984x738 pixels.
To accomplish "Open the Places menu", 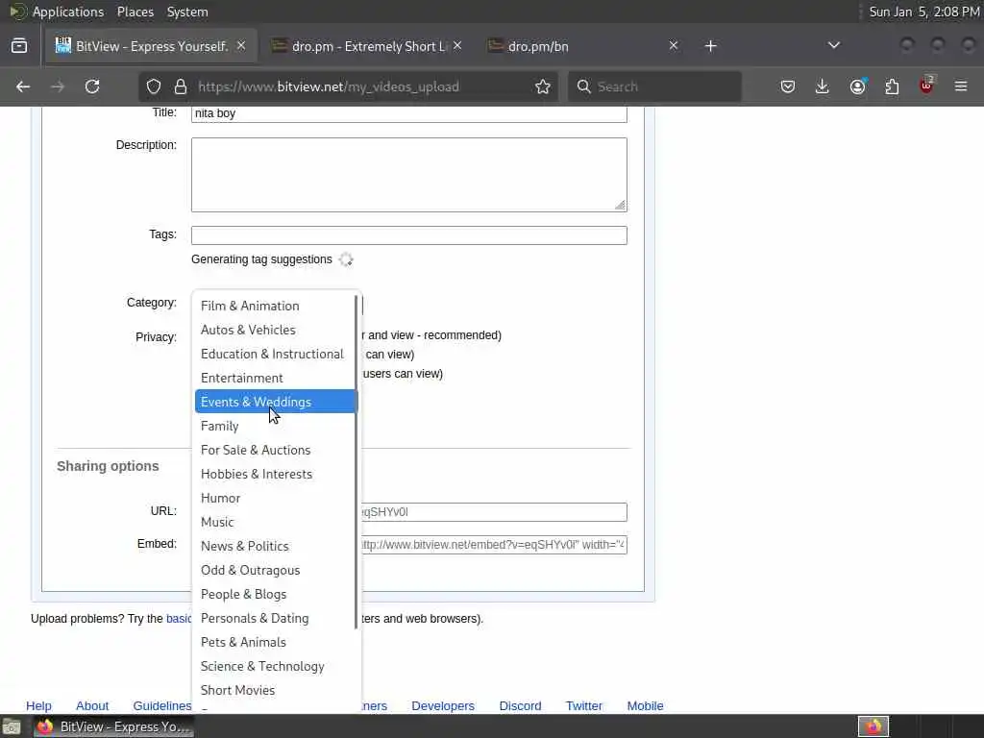I will tap(135, 12).
